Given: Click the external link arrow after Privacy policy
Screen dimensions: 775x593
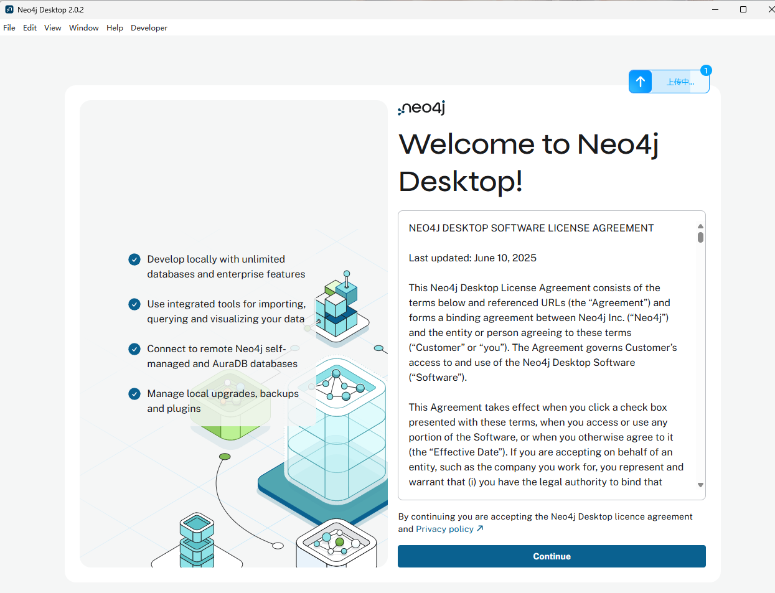Looking at the screenshot, I should click(x=480, y=529).
